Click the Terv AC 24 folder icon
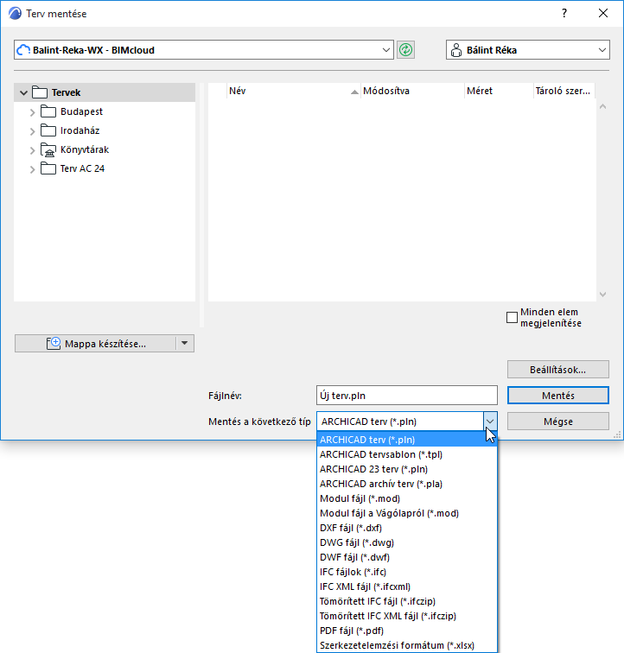This screenshot has width=624, height=653. [48, 168]
